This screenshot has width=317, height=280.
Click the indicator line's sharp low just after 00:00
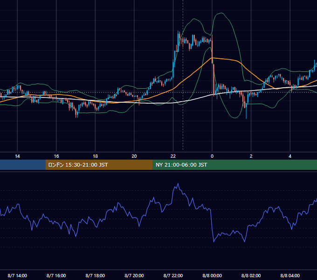214,242
